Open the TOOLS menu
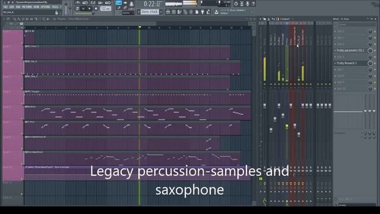 pos(55,7)
